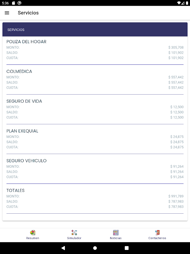Select the Simulador tab label
The width and height of the screenshot is (190, 254).
74,238
